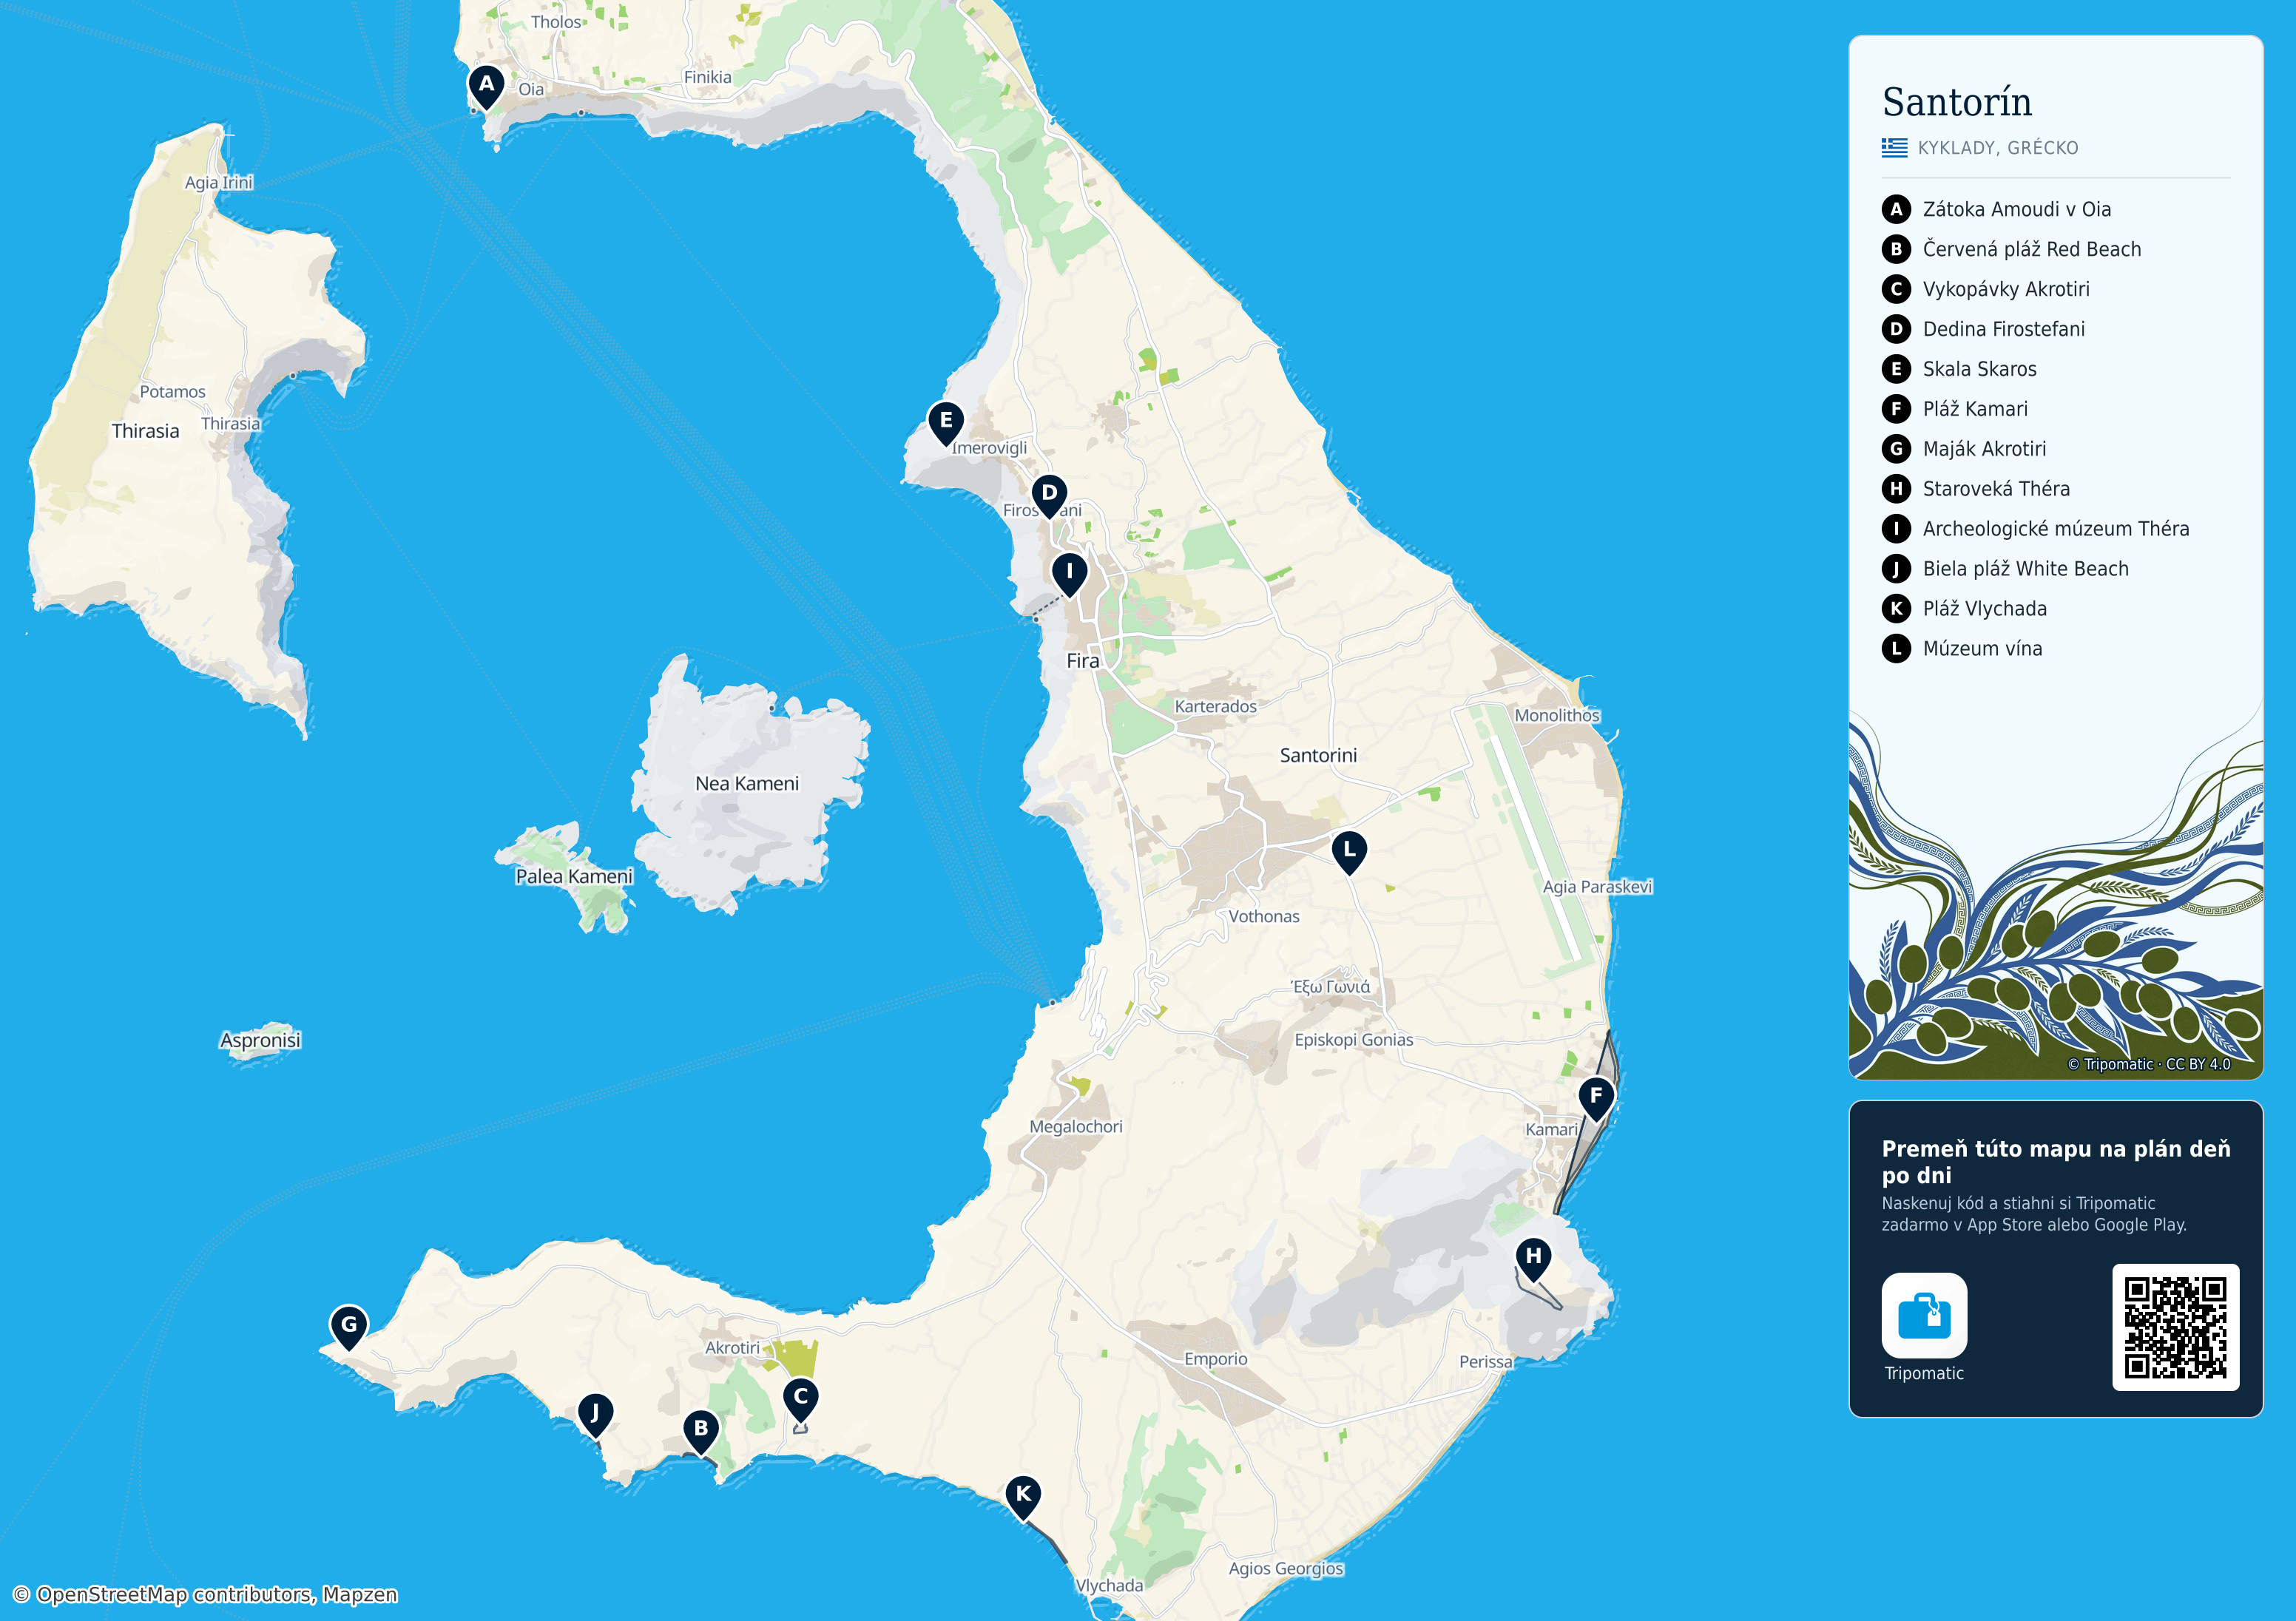Click 'KYKLADY, GRÉCKO' subtitle

(1998, 148)
